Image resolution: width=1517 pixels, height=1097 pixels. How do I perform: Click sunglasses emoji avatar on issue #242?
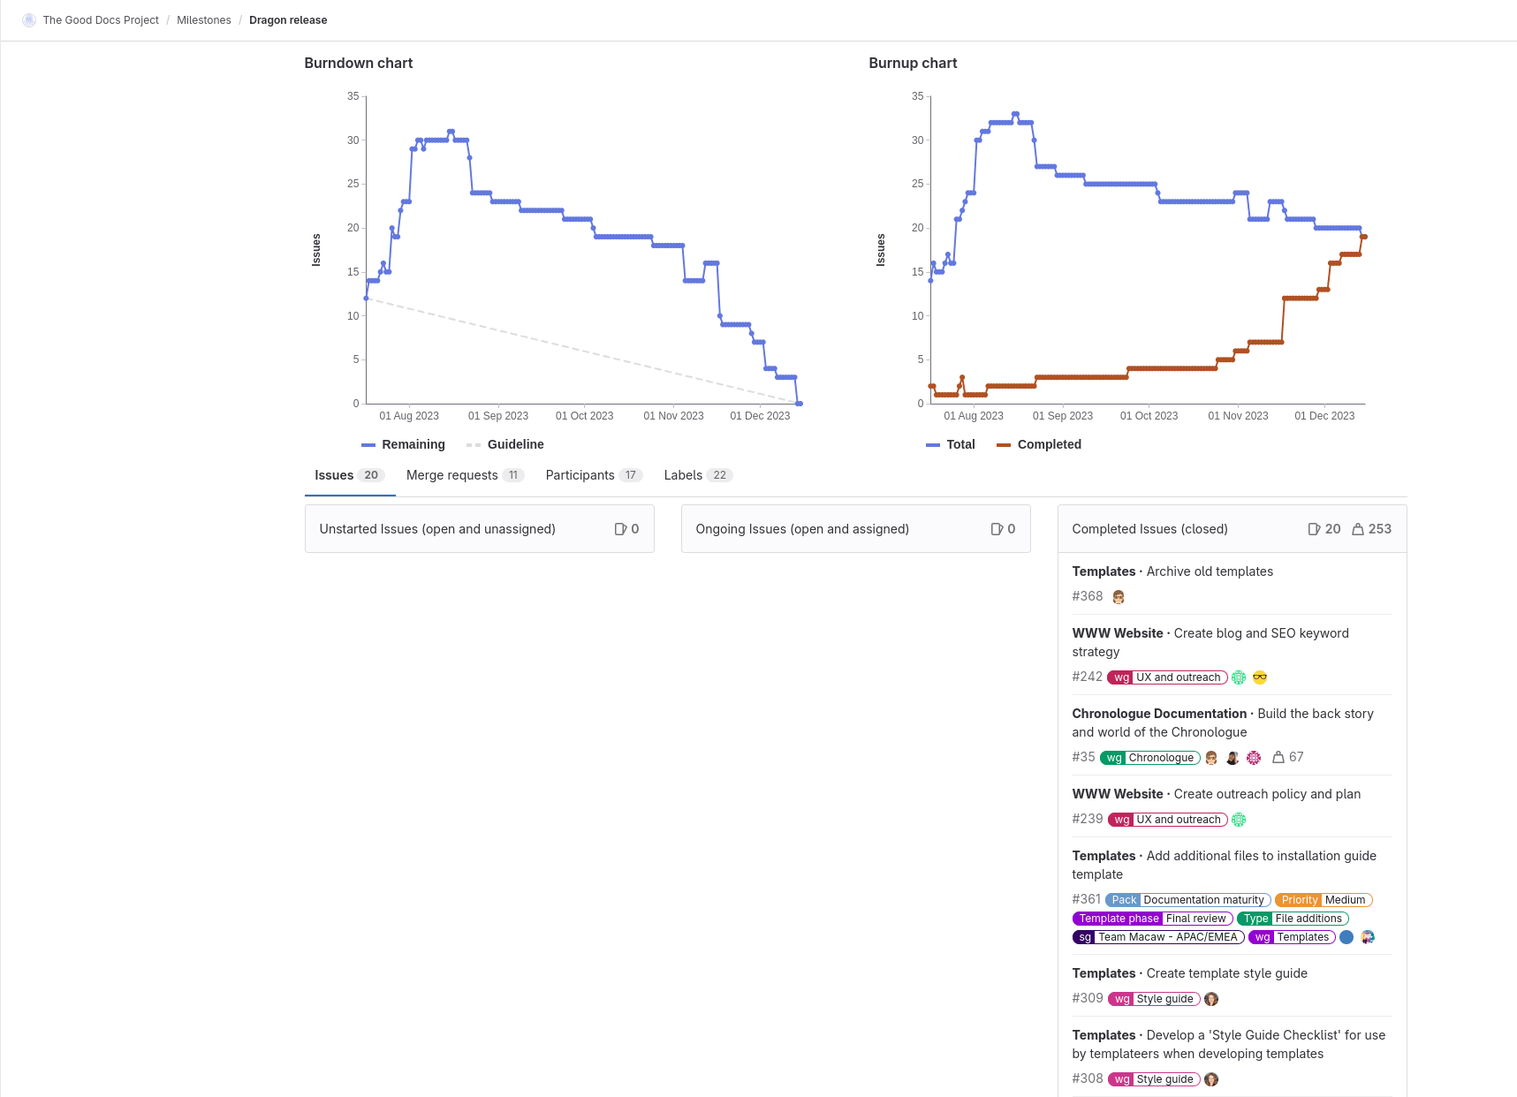coord(1260,677)
